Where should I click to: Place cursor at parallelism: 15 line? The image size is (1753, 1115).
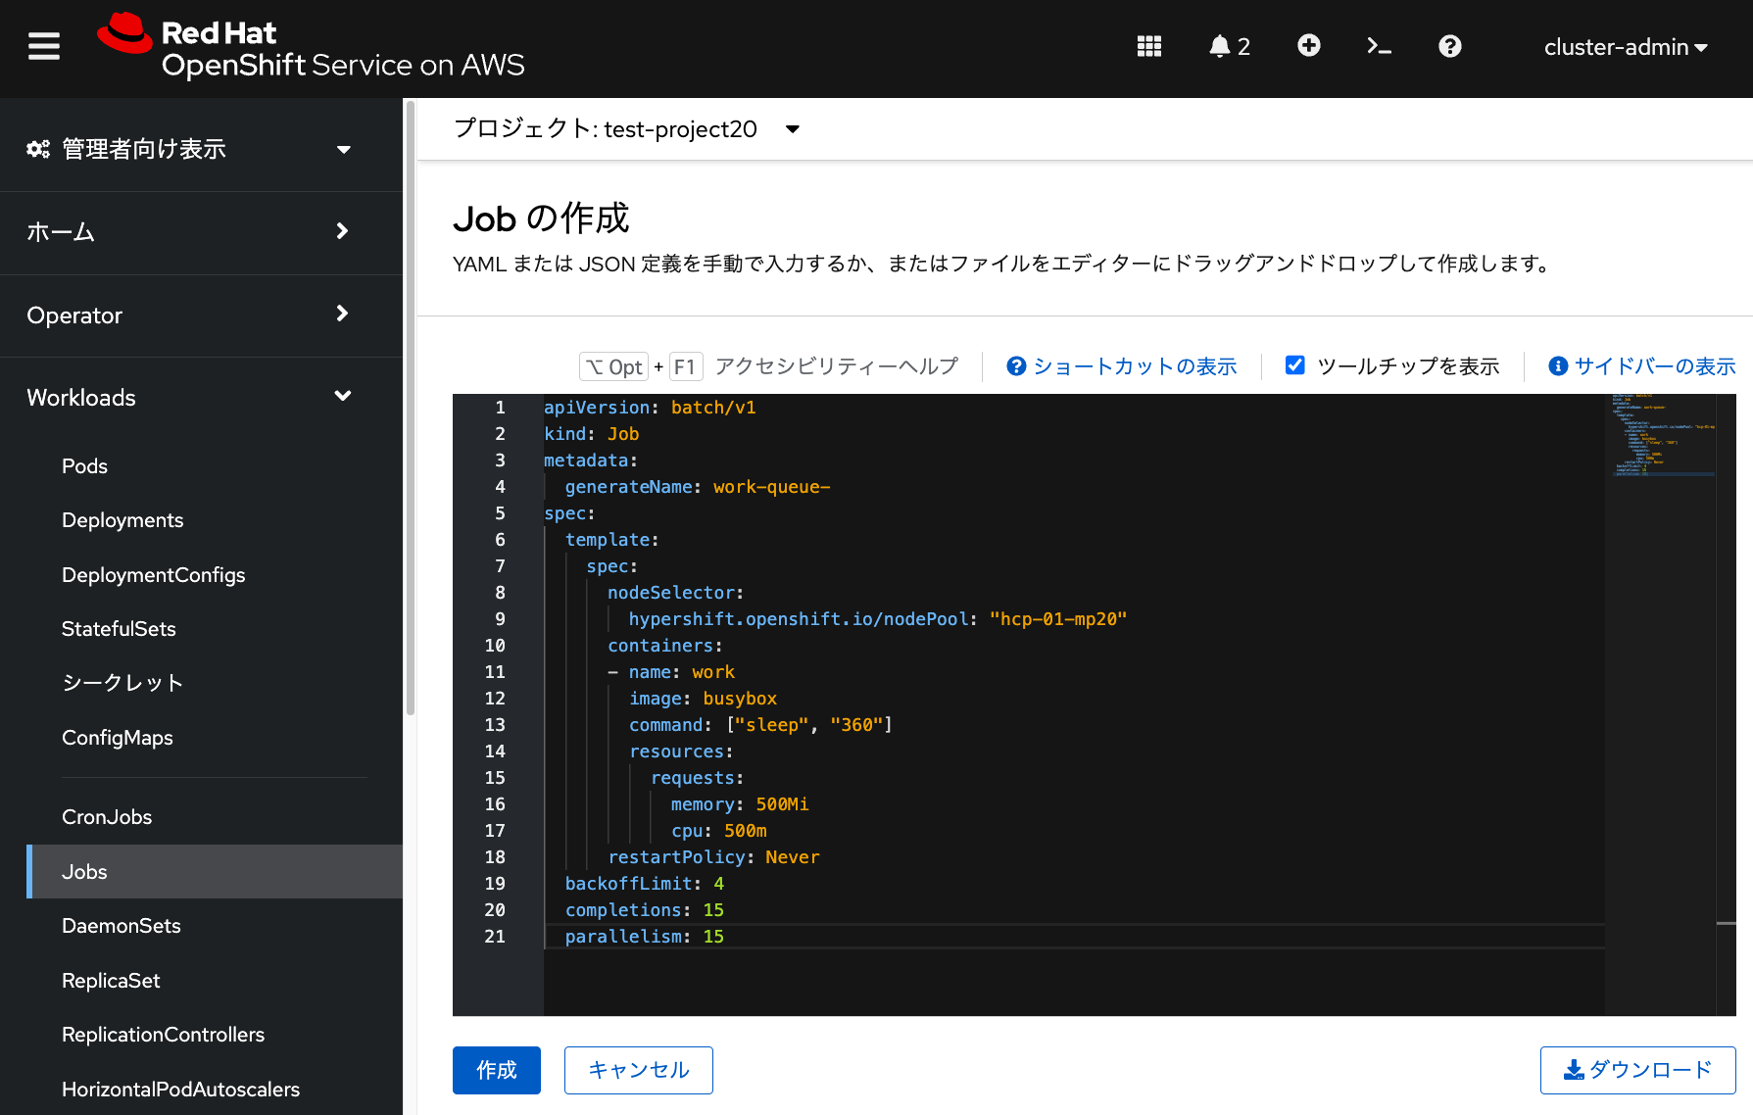(x=645, y=937)
